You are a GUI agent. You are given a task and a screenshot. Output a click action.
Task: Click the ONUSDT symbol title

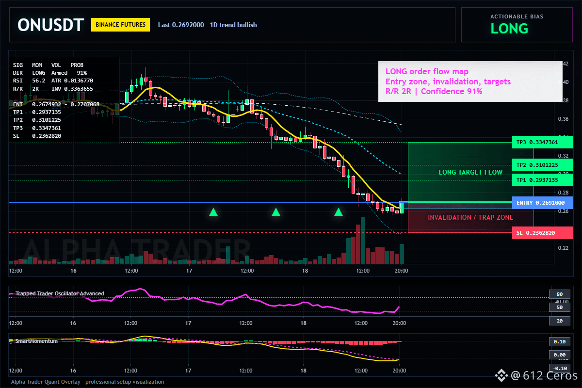(x=50, y=25)
